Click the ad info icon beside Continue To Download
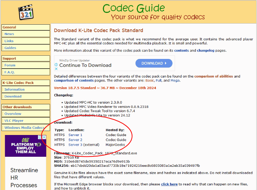This screenshot has height=190, width=257. 56,65
